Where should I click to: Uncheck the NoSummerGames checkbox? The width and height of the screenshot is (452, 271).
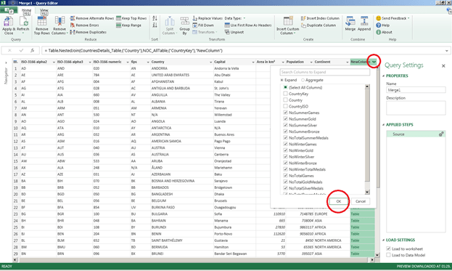pyautogui.click(x=285, y=113)
